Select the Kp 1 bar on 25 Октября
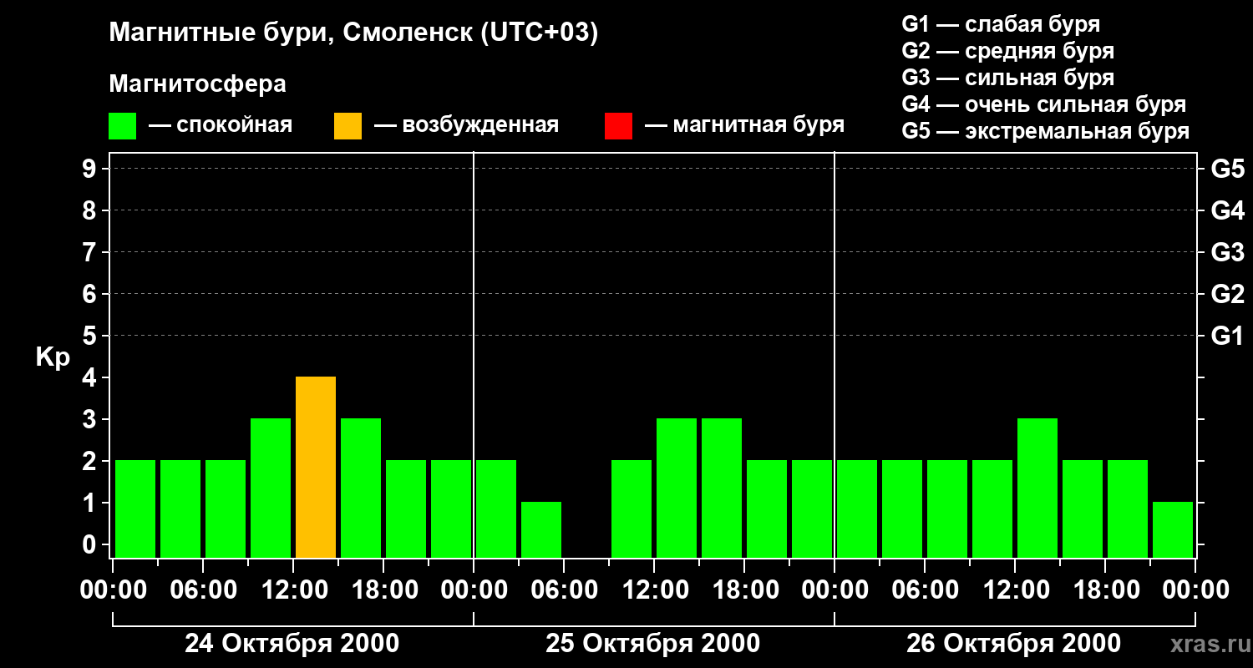 pyautogui.click(x=541, y=530)
